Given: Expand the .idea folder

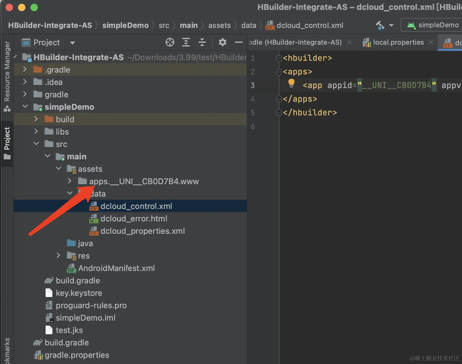Looking at the screenshot, I should pos(25,82).
